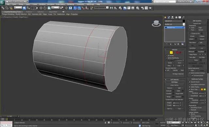Click the QuickSlice button

(x=193, y=48)
